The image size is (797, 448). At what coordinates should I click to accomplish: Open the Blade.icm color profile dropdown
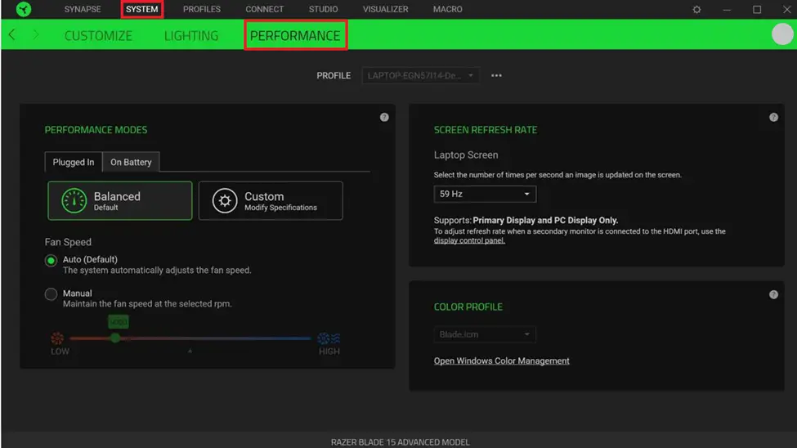point(485,334)
